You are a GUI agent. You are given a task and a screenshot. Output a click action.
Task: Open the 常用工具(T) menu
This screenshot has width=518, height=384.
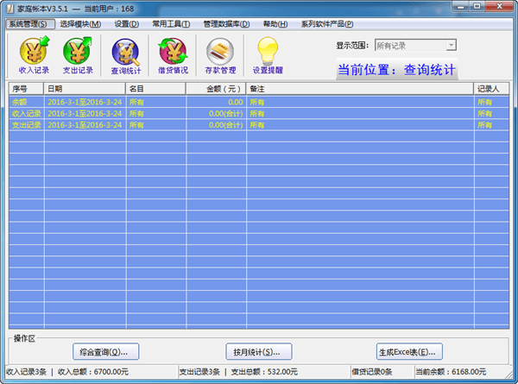coord(170,23)
